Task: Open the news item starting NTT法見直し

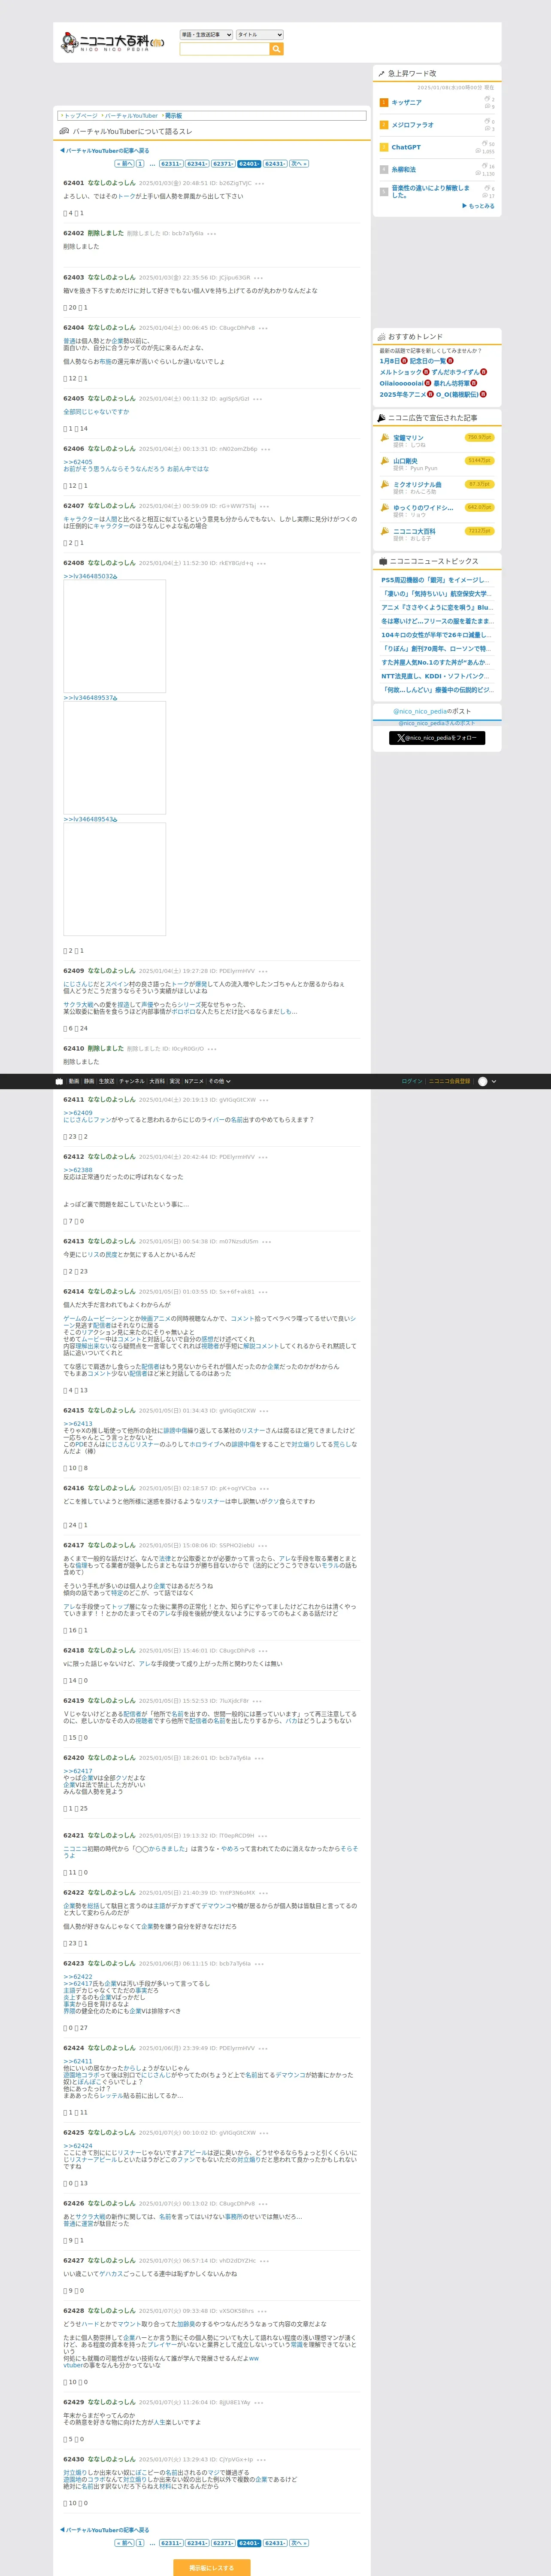Action: [x=435, y=676]
